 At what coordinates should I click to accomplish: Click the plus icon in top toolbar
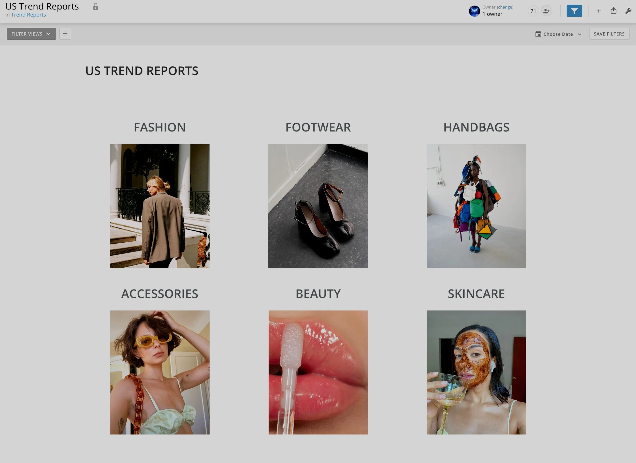598,11
